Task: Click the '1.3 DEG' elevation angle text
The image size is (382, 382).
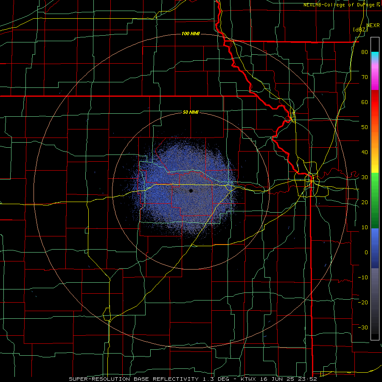Action: (216, 379)
